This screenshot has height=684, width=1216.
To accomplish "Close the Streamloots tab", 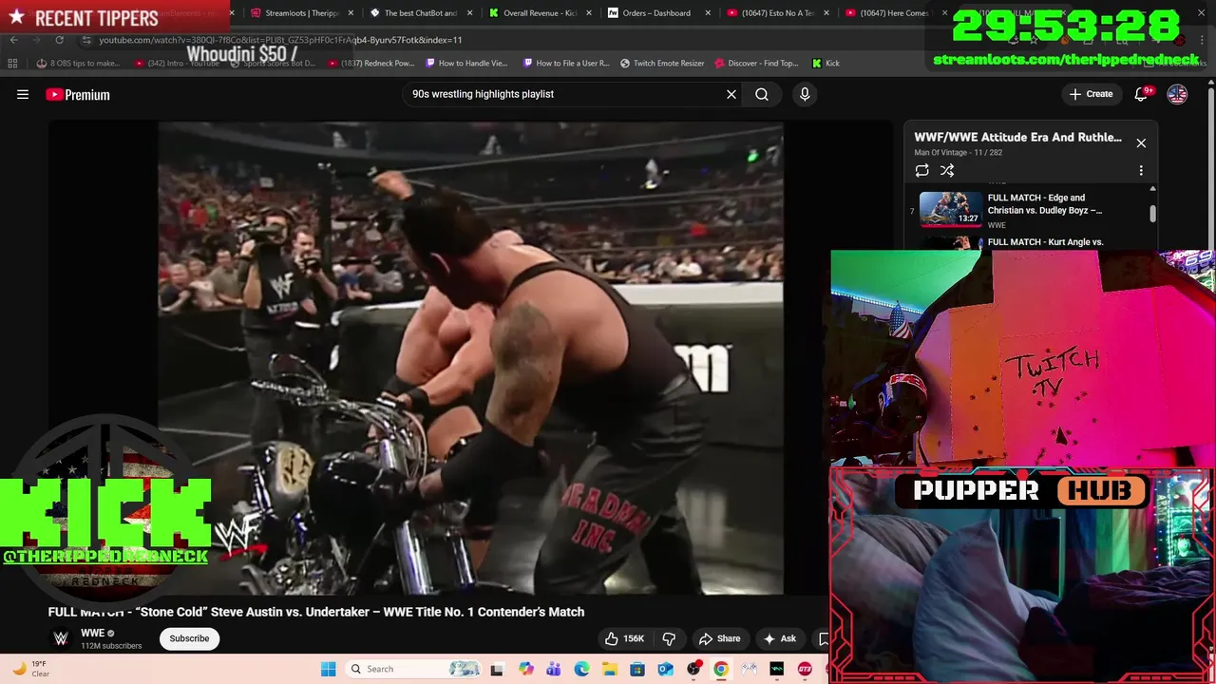I will pyautogui.click(x=351, y=13).
